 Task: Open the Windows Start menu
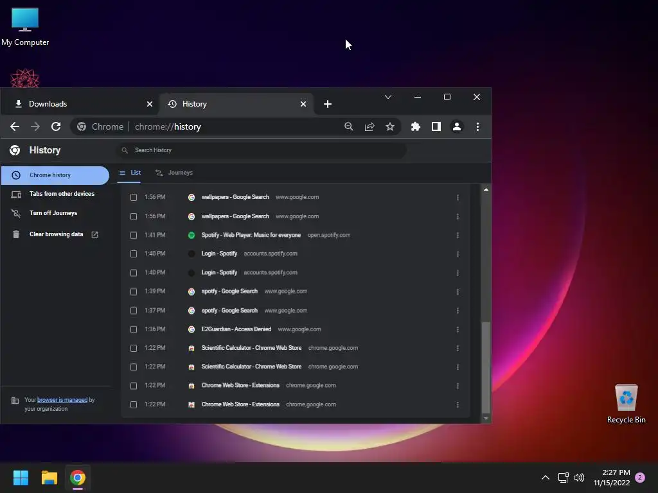(x=21, y=478)
